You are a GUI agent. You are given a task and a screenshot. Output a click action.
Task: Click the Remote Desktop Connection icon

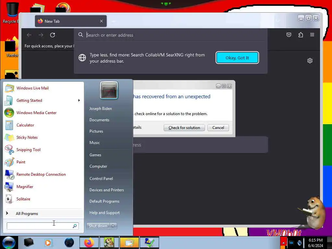tap(9, 174)
